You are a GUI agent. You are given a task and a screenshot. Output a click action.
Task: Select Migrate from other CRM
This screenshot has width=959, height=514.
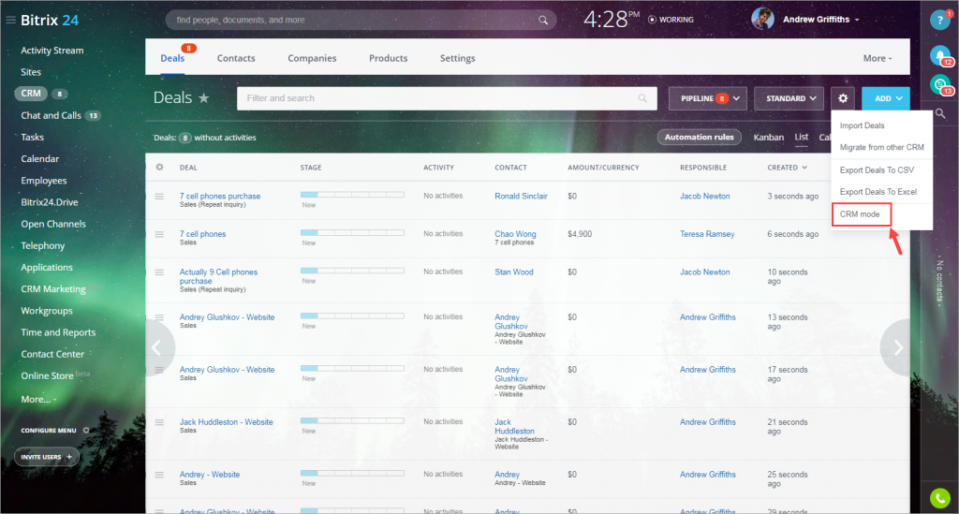pyautogui.click(x=881, y=147)
